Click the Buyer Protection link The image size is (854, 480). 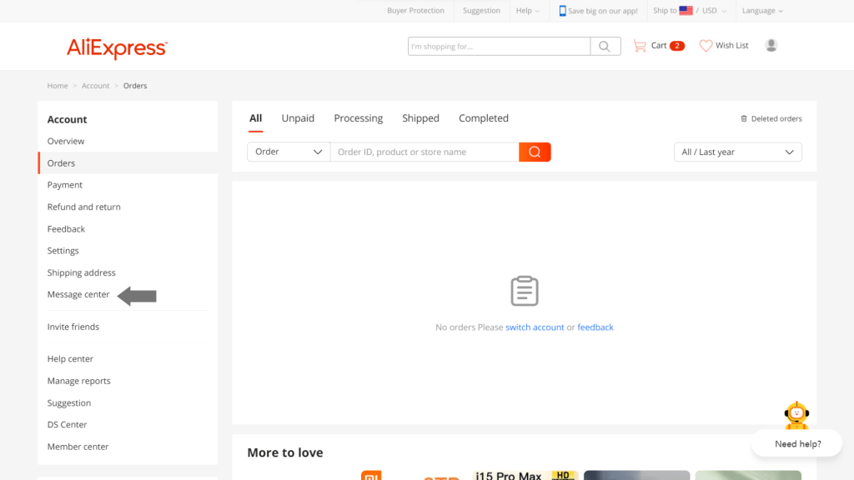(415, 10)
